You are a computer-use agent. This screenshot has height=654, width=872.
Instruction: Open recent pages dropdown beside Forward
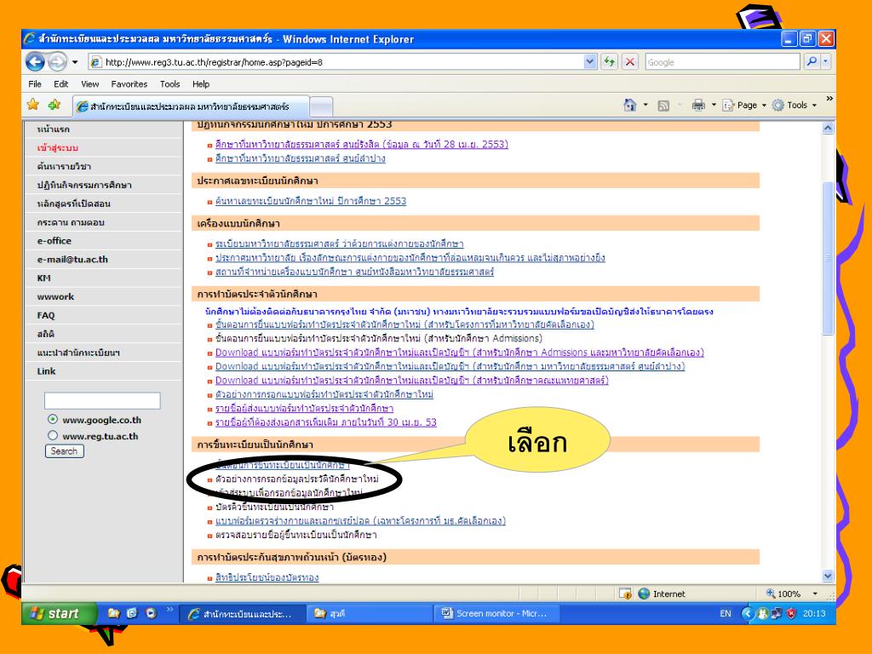(75, 61)
